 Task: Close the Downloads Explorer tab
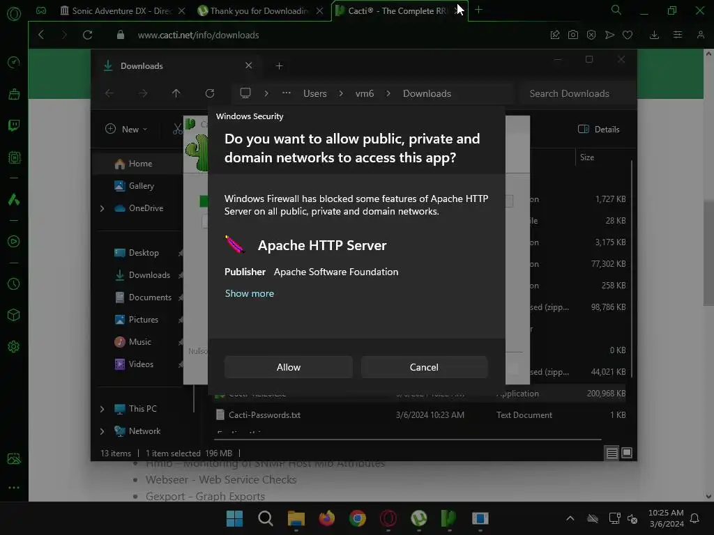click(249, 65)
